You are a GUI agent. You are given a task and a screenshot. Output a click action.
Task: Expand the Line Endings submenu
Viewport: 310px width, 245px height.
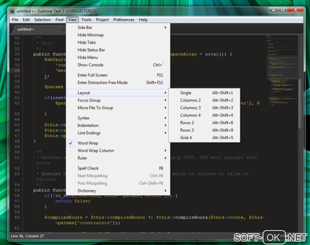(x=118, y=133)
